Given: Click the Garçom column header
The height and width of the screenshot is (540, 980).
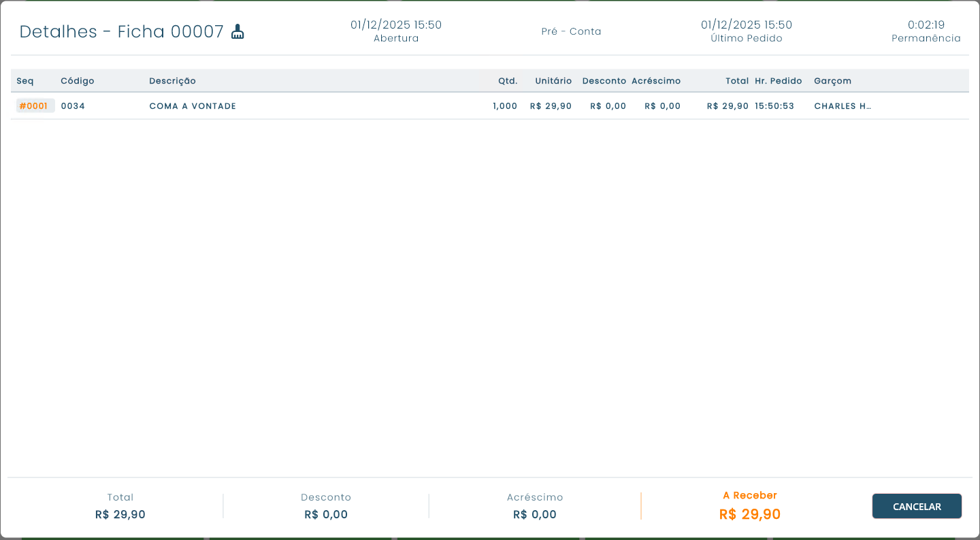Looking at the screenshot, I should point(832,81).
